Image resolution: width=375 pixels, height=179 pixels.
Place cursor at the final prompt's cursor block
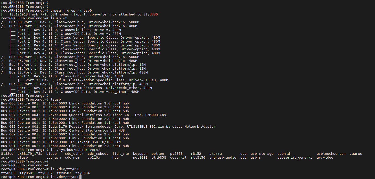[x=80, y=177]
